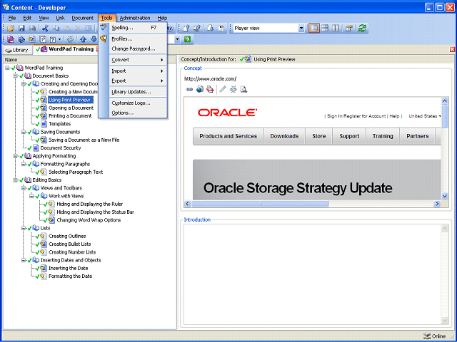Click the Downloads button on Oracle page
The width and height of the screenshot is (457, 342).
pos(284,136)
